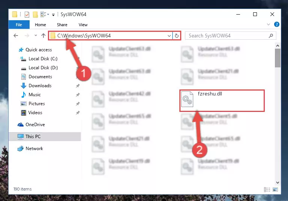
Task: Open the recent locations dropdown
Action: coord(36,36)
